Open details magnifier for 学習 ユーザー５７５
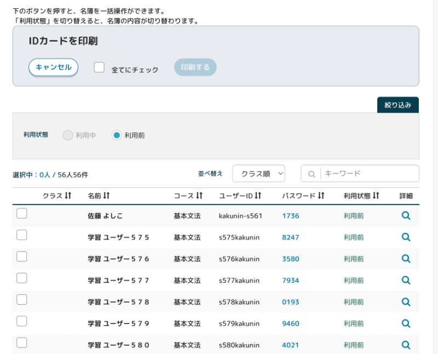The height and width of the screenshot is (354, 438). [406, 237]
